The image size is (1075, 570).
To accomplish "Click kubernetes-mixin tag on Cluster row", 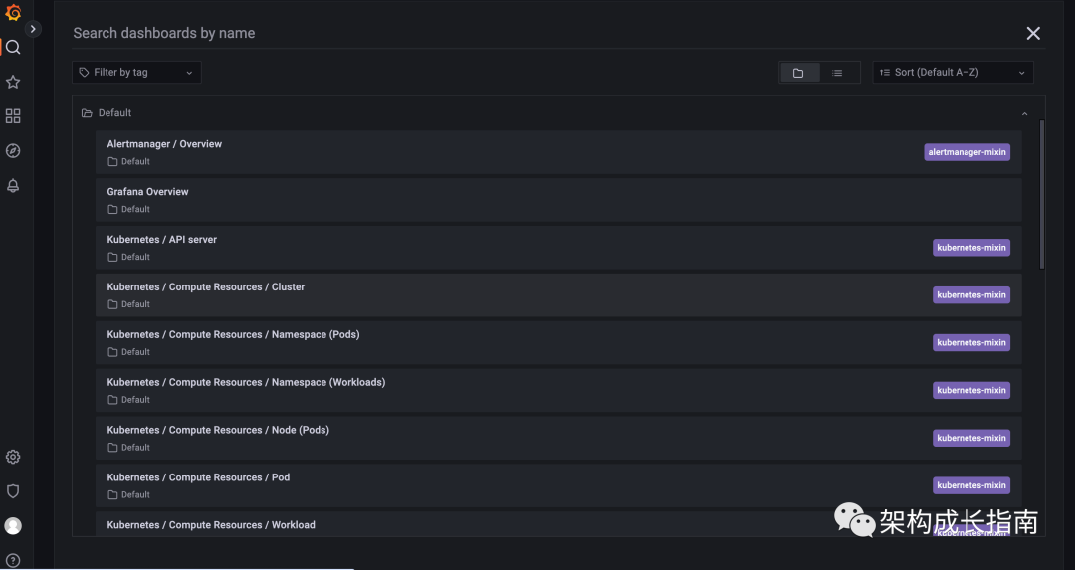I will click(x=971, y=294).
